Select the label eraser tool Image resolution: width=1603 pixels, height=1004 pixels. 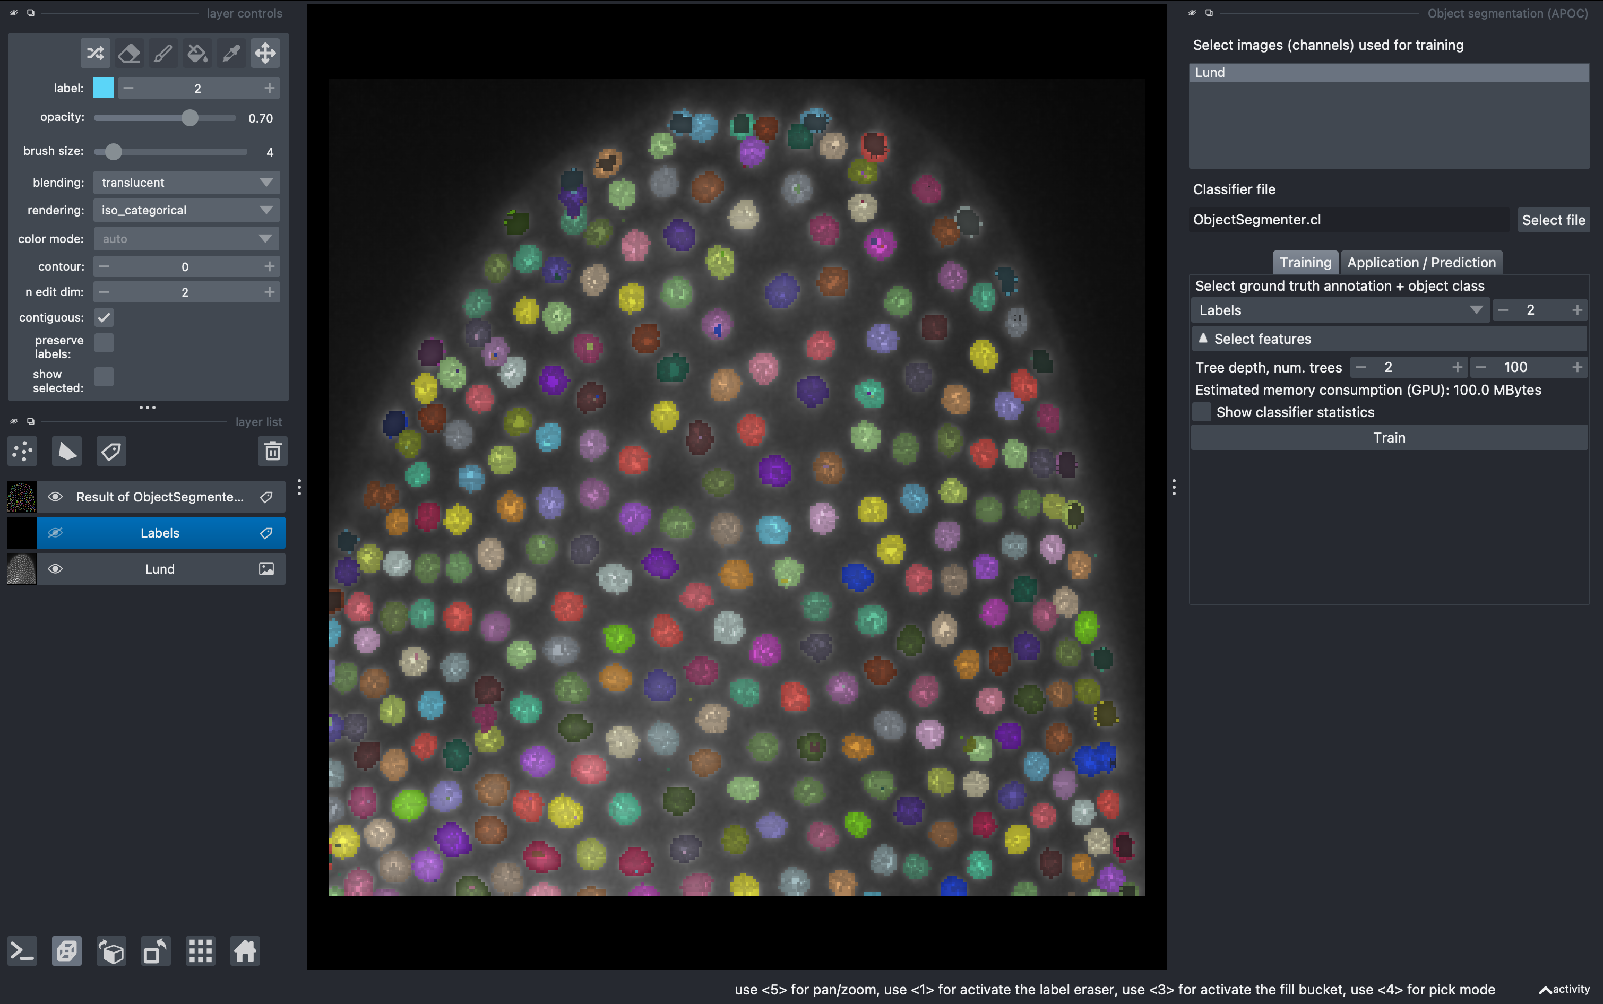[x=129, y=53]
